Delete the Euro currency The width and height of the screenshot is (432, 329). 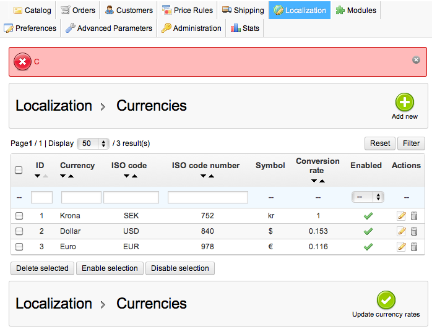414,247
